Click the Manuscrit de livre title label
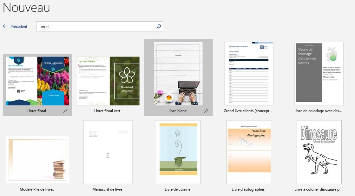Viewport: 355px width, 196px height. [x=108, y=189]
